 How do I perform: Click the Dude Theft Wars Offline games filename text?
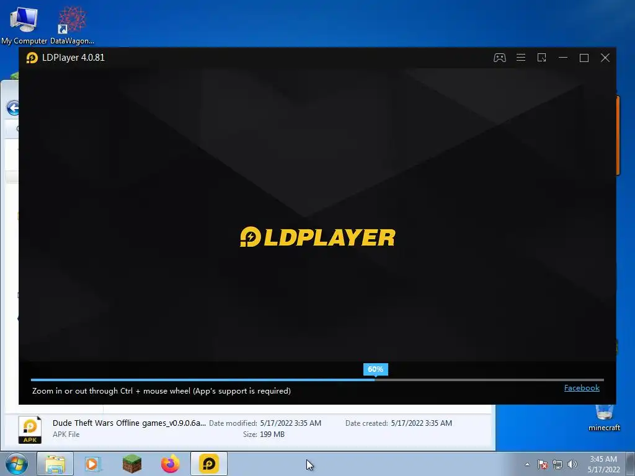click(129, 423)
